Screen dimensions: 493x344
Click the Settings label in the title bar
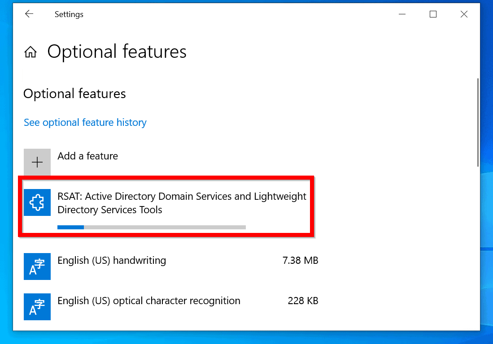pyautogui.click(x=69, y=14)
